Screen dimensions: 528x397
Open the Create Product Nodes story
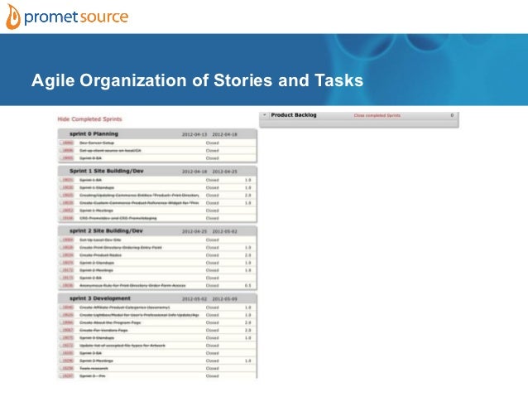click(100, 255)
